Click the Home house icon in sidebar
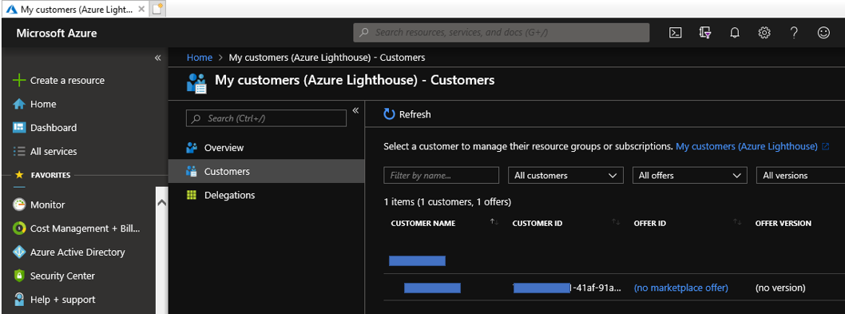The width and height of the screenshot is (845, 314). pos(19,104)
